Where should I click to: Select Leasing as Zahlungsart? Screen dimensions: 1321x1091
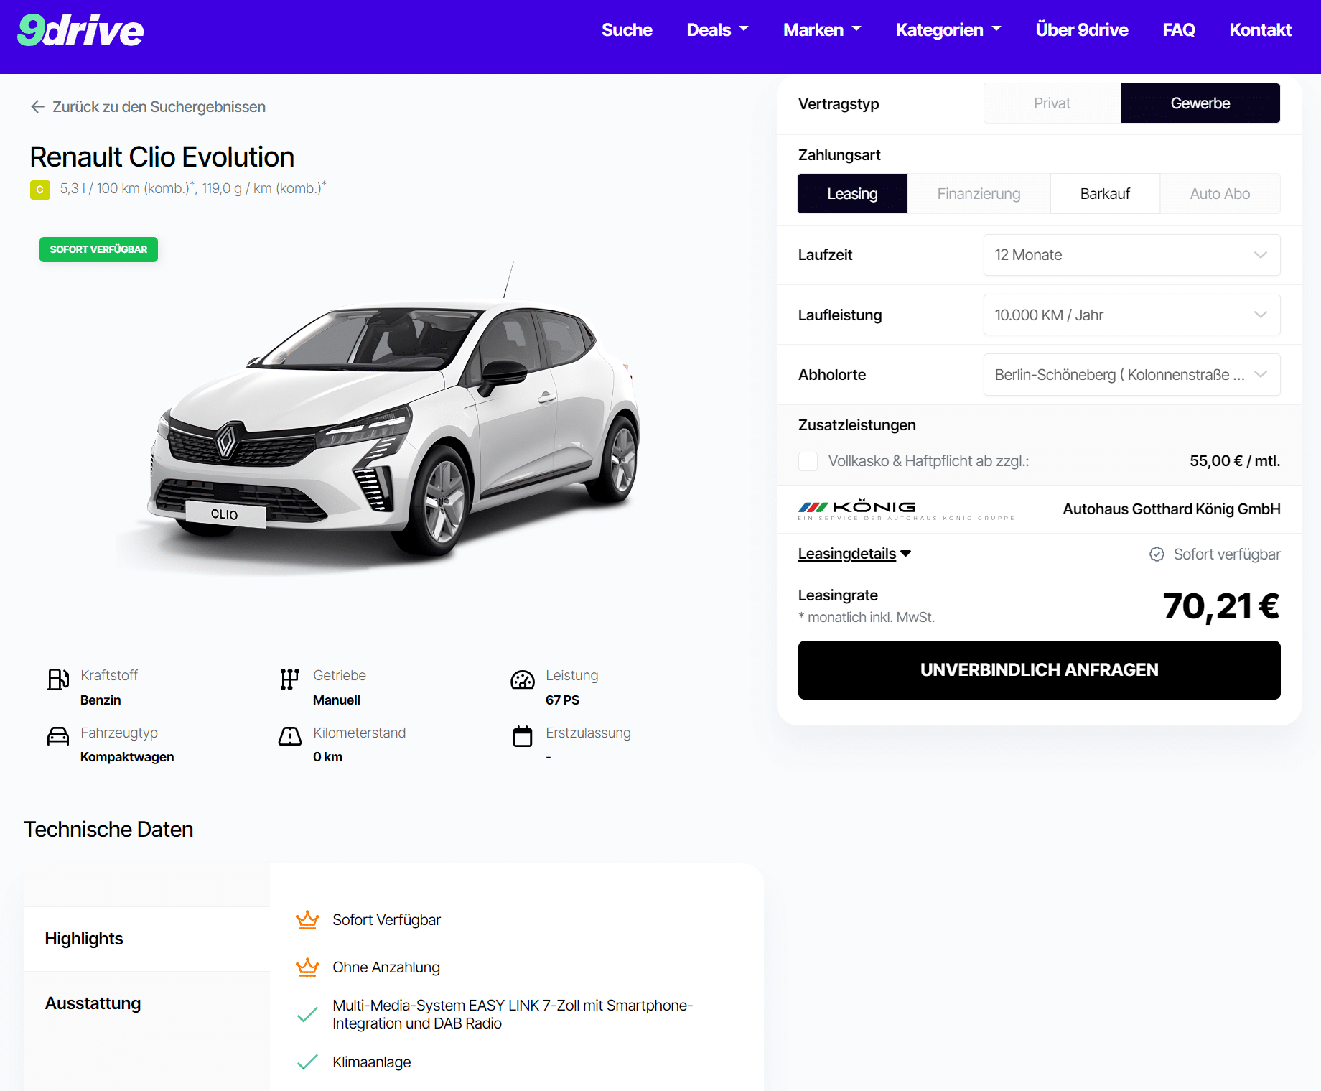tap(852, 194)
